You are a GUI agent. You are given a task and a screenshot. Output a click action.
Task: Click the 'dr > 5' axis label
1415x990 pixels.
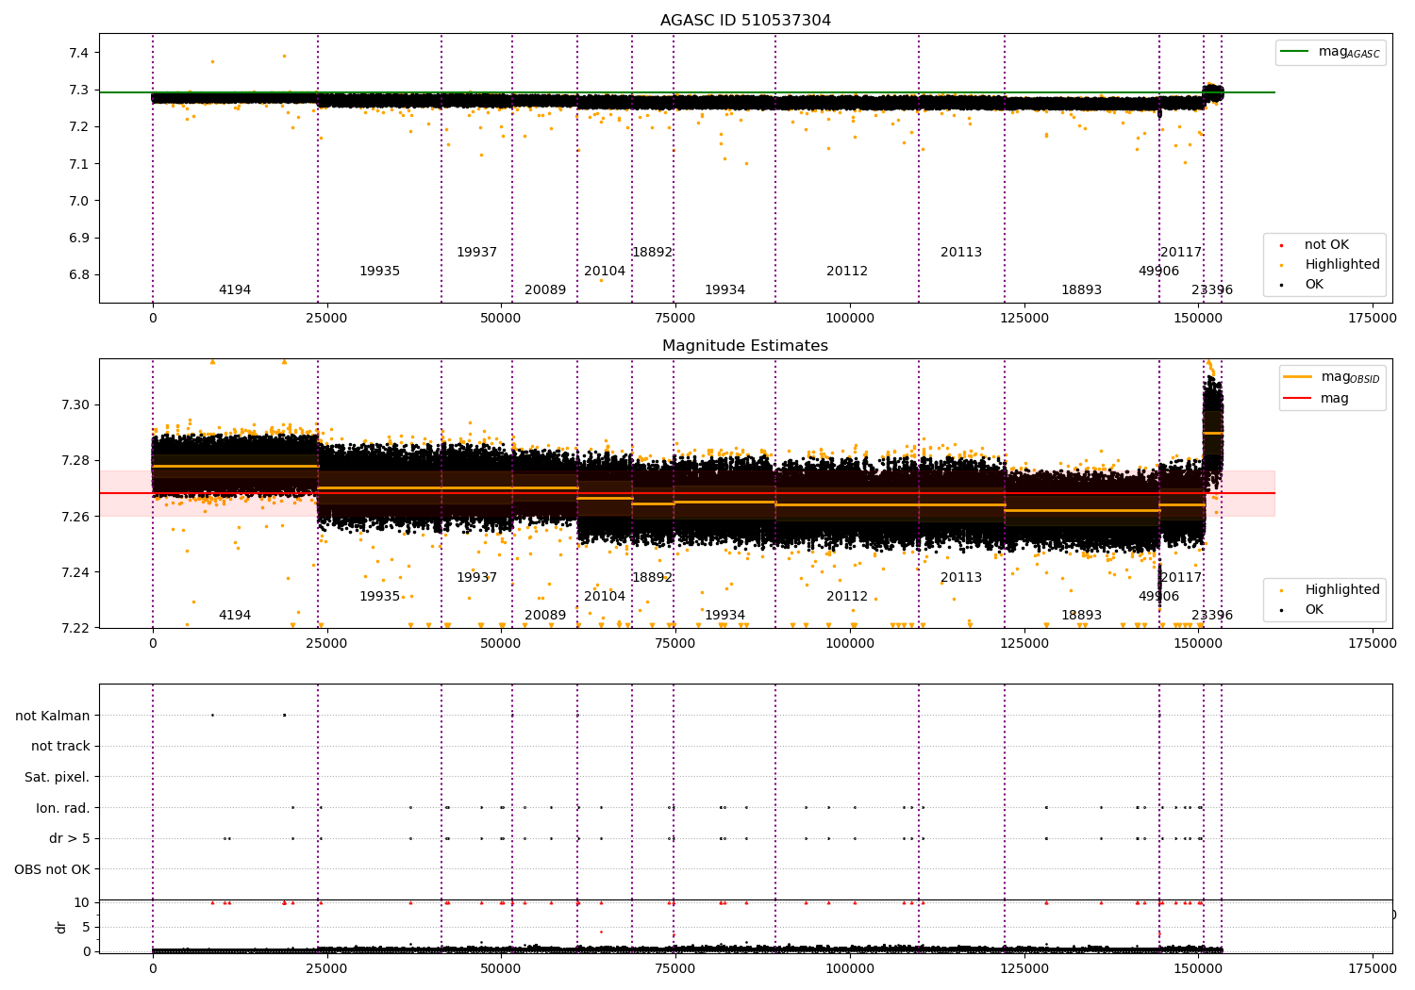(x=70, y=839)
